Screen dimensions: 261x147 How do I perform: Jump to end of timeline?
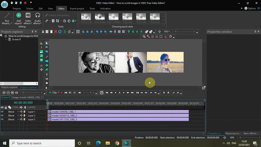pyautogui.click(x=132, y=93)
